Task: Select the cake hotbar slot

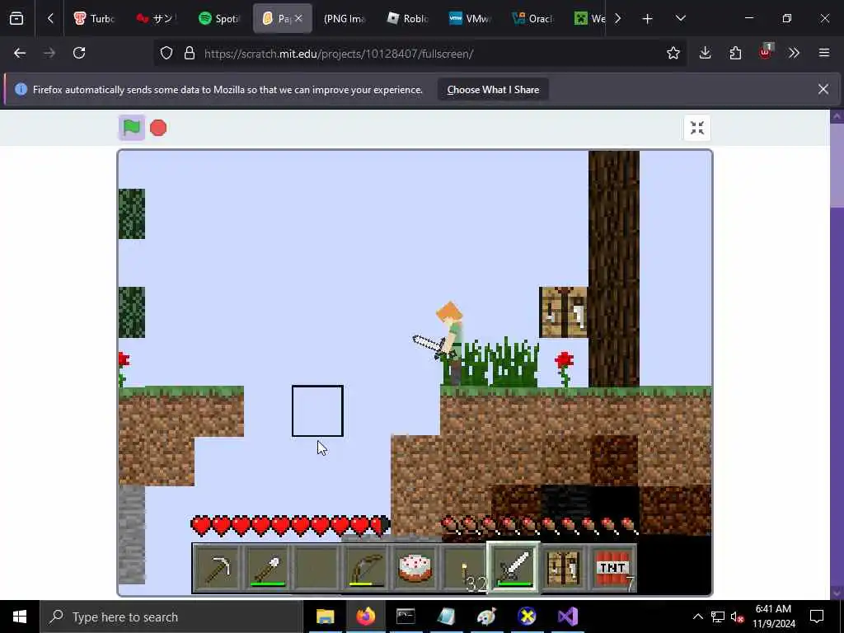Action: [x=415, y=568]
